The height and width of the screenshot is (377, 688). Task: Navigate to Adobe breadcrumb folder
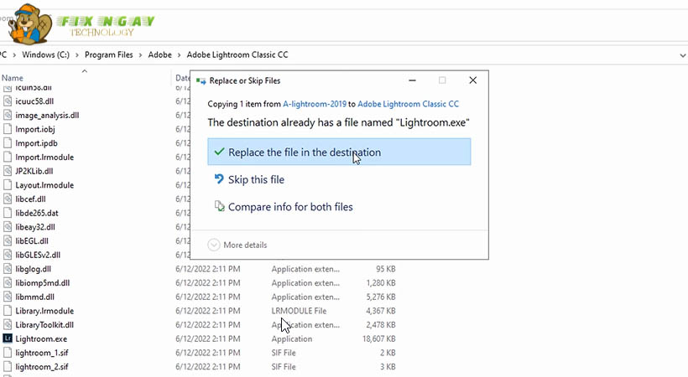[x=159, y=54]
